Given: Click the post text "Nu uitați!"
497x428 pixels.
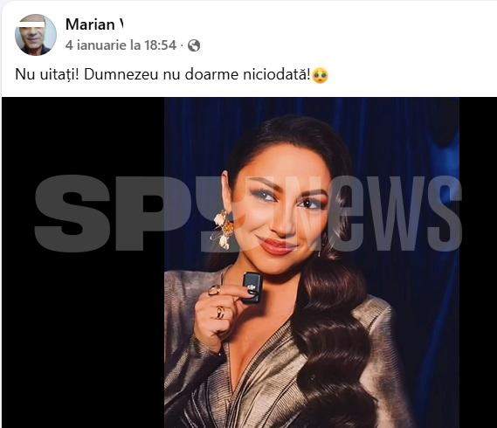Looking at the screenshot, I should point(47,75).
